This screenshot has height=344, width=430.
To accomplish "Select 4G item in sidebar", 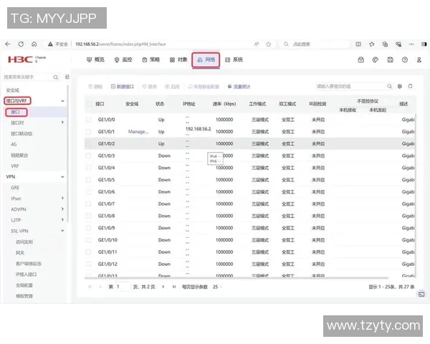I will (x=14, y=144).
